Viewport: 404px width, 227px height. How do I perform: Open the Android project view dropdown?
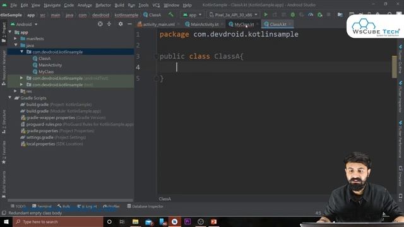(24, 24)
